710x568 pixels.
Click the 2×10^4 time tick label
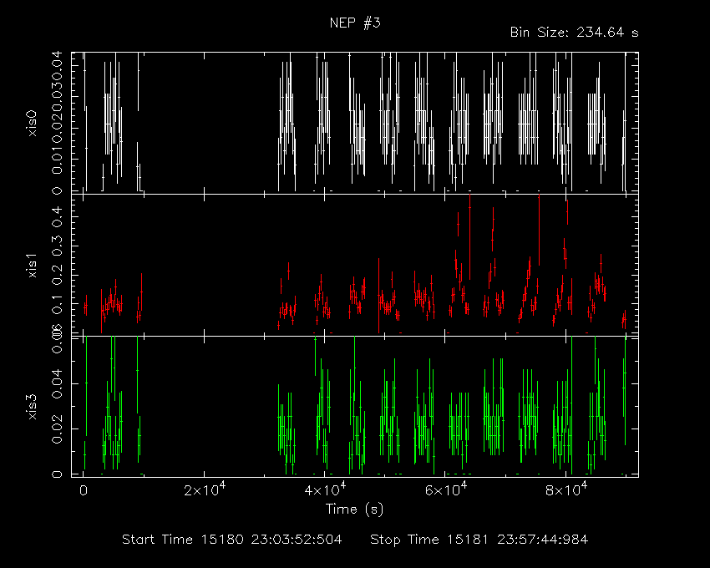(204, 489)
